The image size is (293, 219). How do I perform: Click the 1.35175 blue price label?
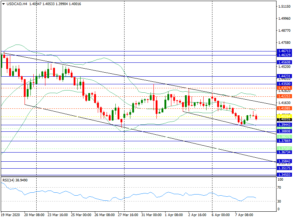[284, 168]
